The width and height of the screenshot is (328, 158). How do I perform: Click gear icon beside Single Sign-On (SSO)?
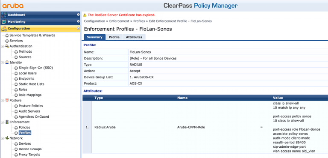16,68
